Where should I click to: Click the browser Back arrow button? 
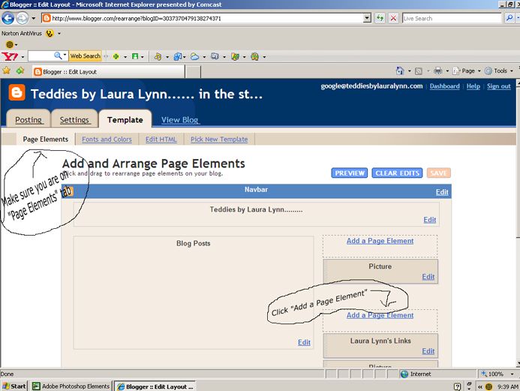pyautogui.click(x=8, y=18)
